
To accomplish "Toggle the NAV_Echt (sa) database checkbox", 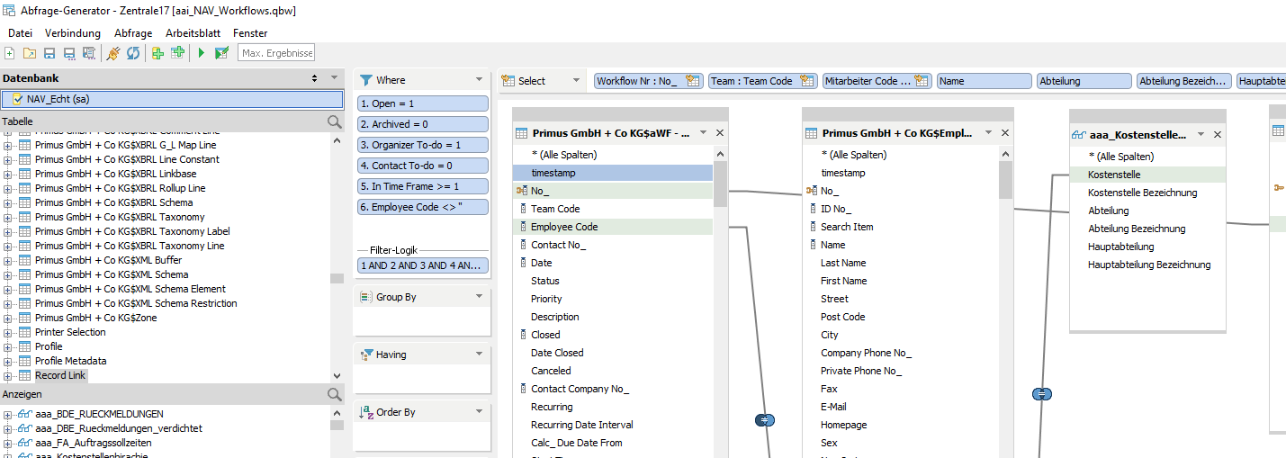I will click(x=18, y=99).
